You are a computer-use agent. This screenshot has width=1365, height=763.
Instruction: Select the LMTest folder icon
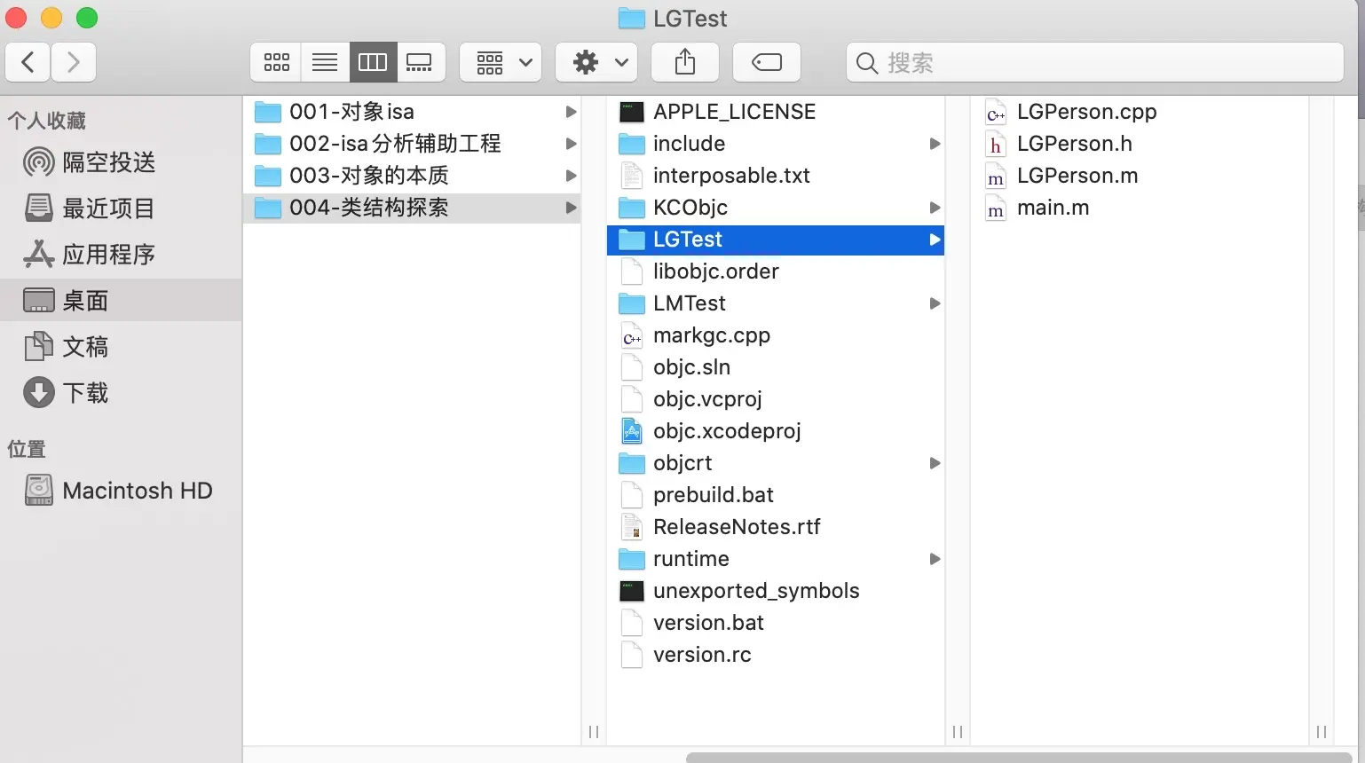[632, 303]
